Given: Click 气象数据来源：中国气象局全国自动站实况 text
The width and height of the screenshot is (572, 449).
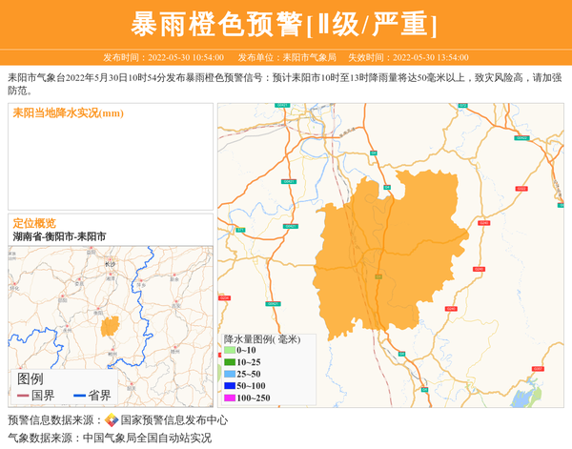Looking at the screenshot, I should point(110,438).
